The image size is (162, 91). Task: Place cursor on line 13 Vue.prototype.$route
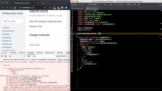pyautogui.click(x=87, y=34)
